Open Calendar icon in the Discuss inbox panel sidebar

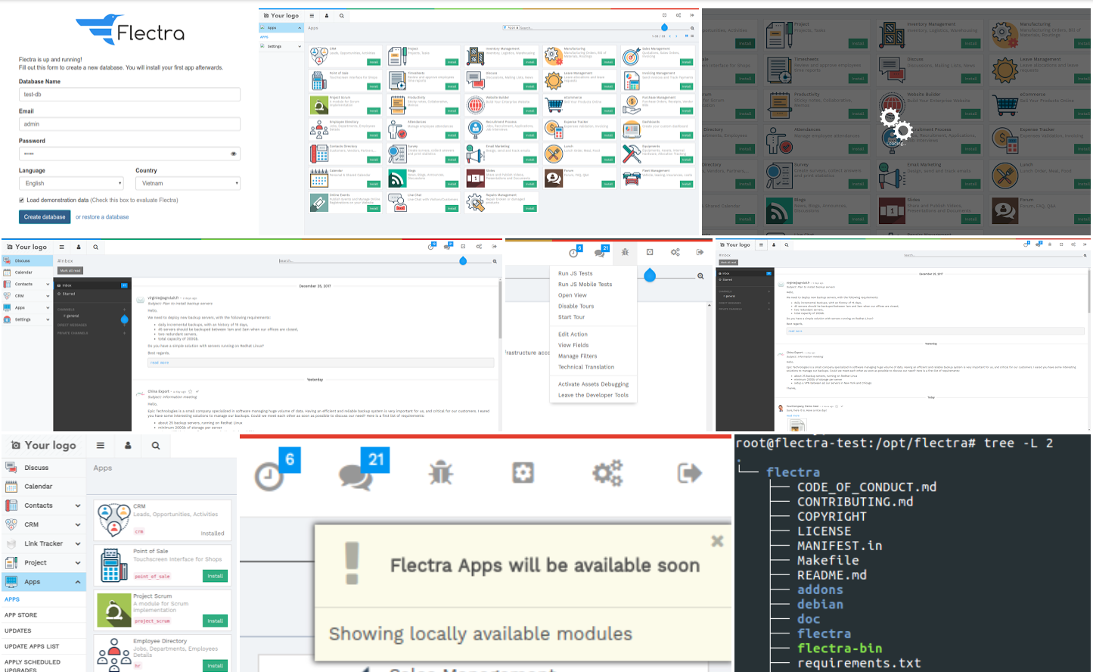pyautogui.click(x=6, y=272)
